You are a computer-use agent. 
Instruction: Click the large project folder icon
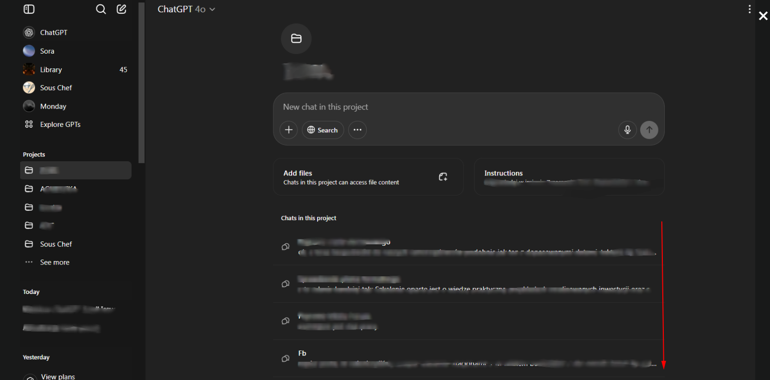(x=296, y=38)
